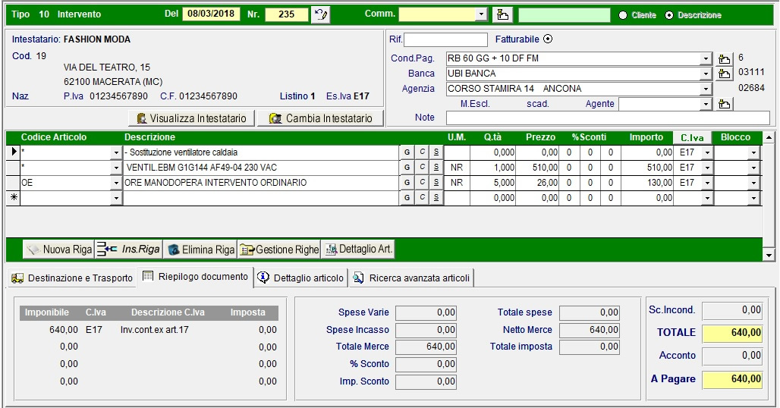The width and height of the screenshot is (780, 408).
Task: Click Cambia Intestatario button
Action: [x=321, y=118]
